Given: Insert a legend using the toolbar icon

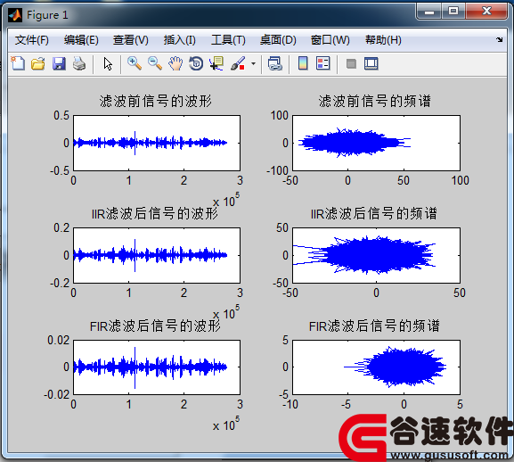Looking at the screenshot, I should (x=322, y=63).
